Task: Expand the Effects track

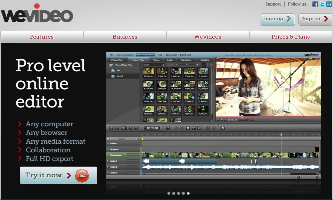Action: pos(108,143)
